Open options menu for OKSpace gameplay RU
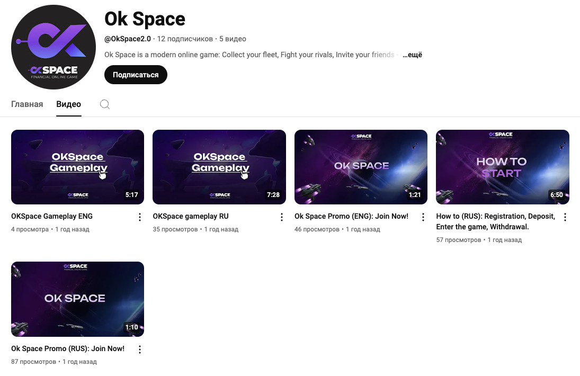This screenshot has height=376, width=580. pyautogui.click(x=282, y=217)
